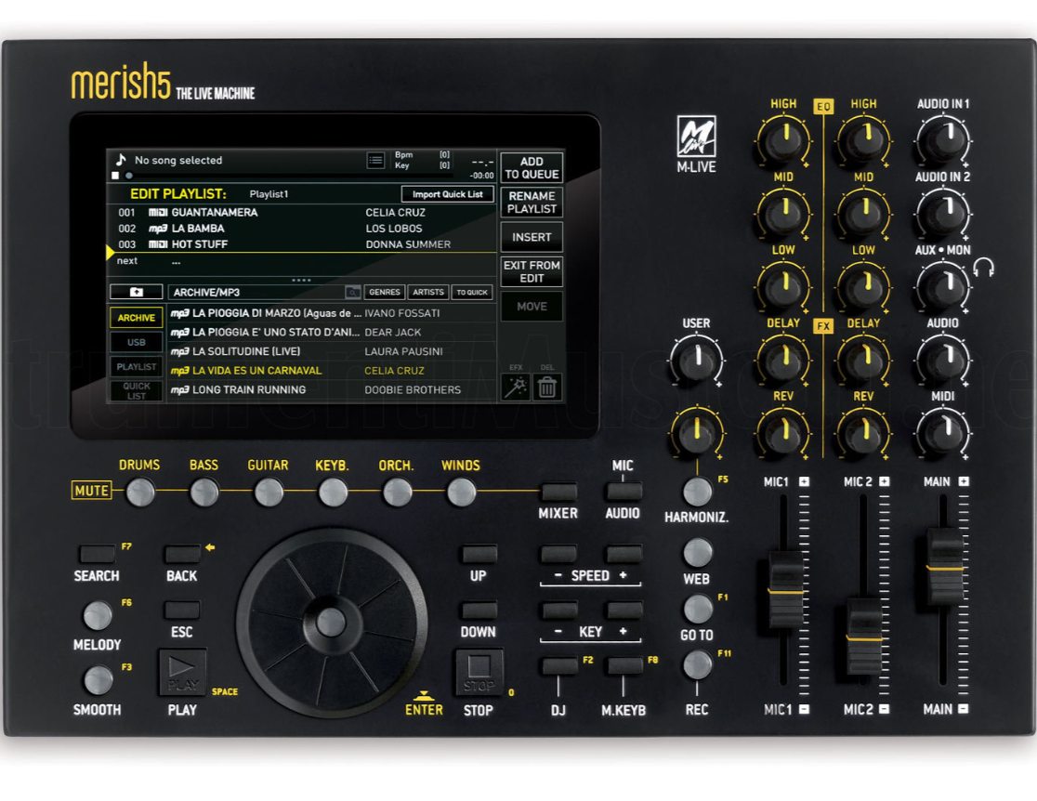Select the QUICK LIST tab
The width and height of the screenshot is (1037, 801).
(x=136, y=391)
